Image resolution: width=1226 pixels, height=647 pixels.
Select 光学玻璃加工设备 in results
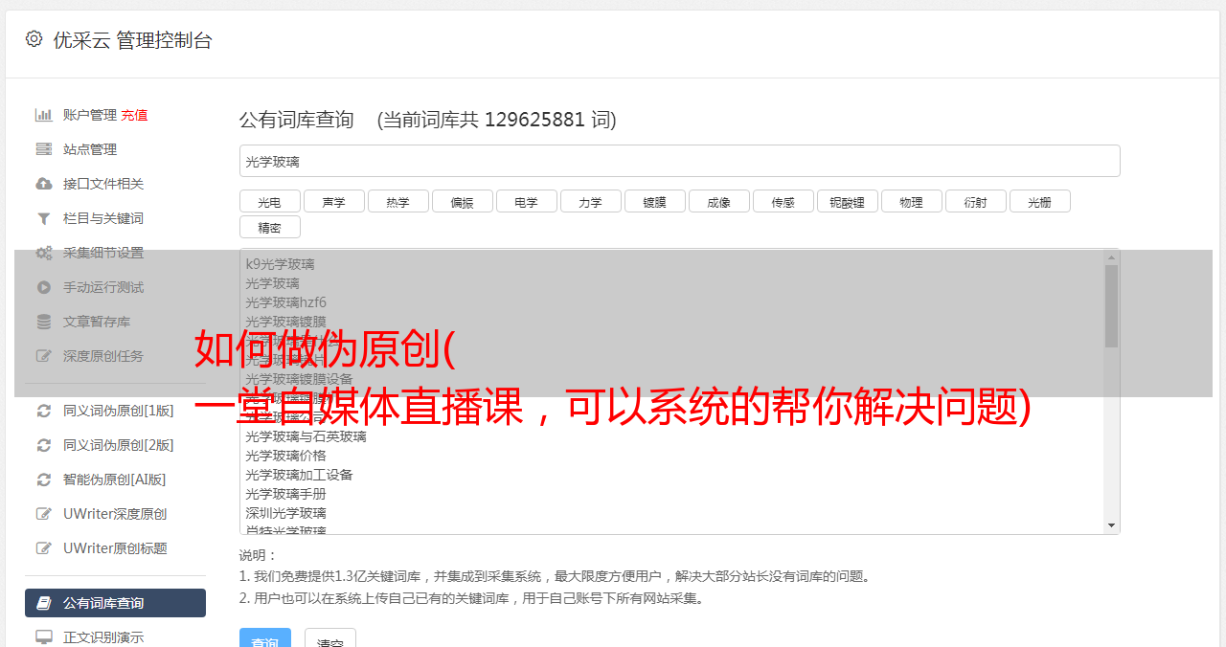tap(299, 475)
